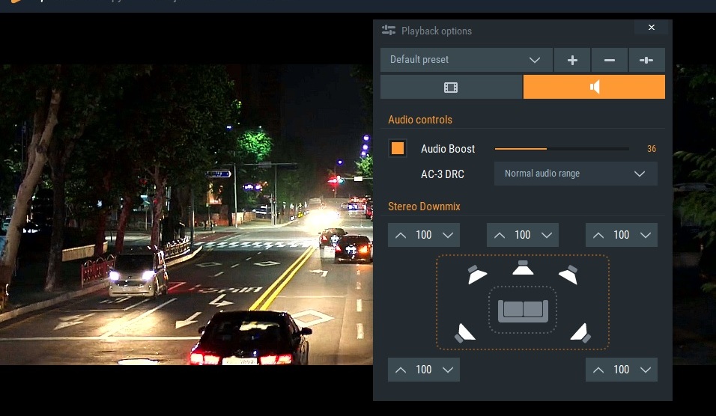Select the front right speaker icon
Image resolution: width=716 pixels, height=416 pixels.
coord(568,275)
